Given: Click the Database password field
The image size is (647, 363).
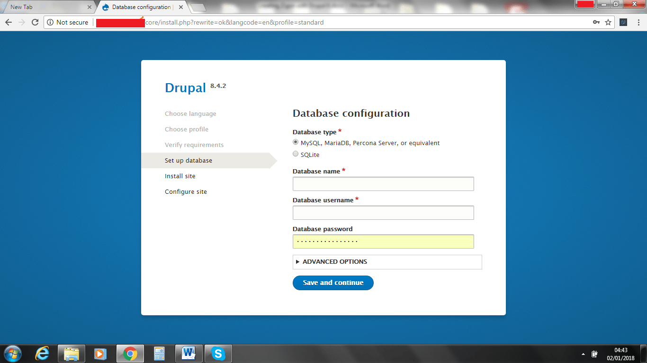Looking at the screenshot, I should tap(383, 242).
